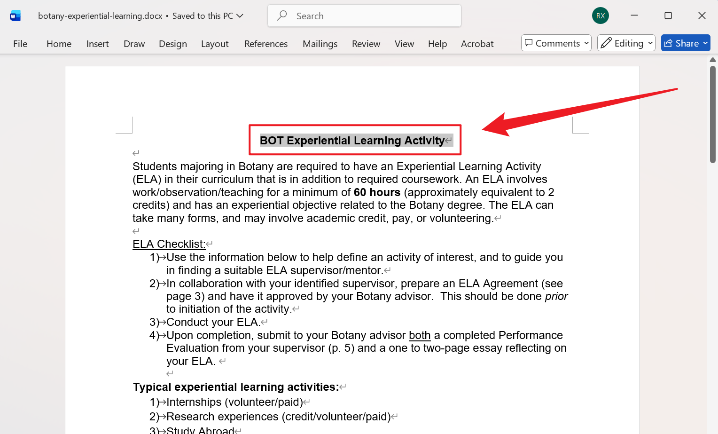Click the italic word prior

click(556, 296)
